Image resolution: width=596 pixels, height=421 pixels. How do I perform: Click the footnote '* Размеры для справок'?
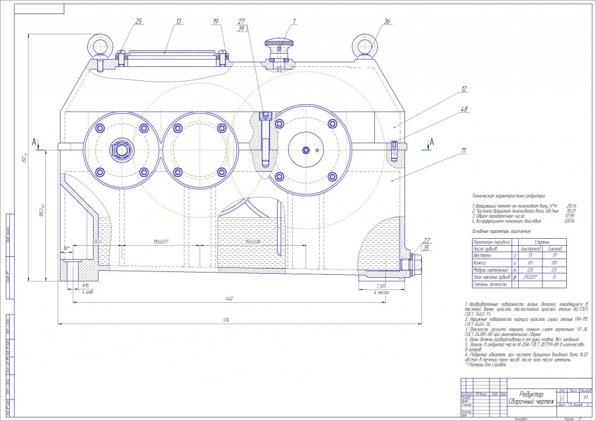point(486,365)
